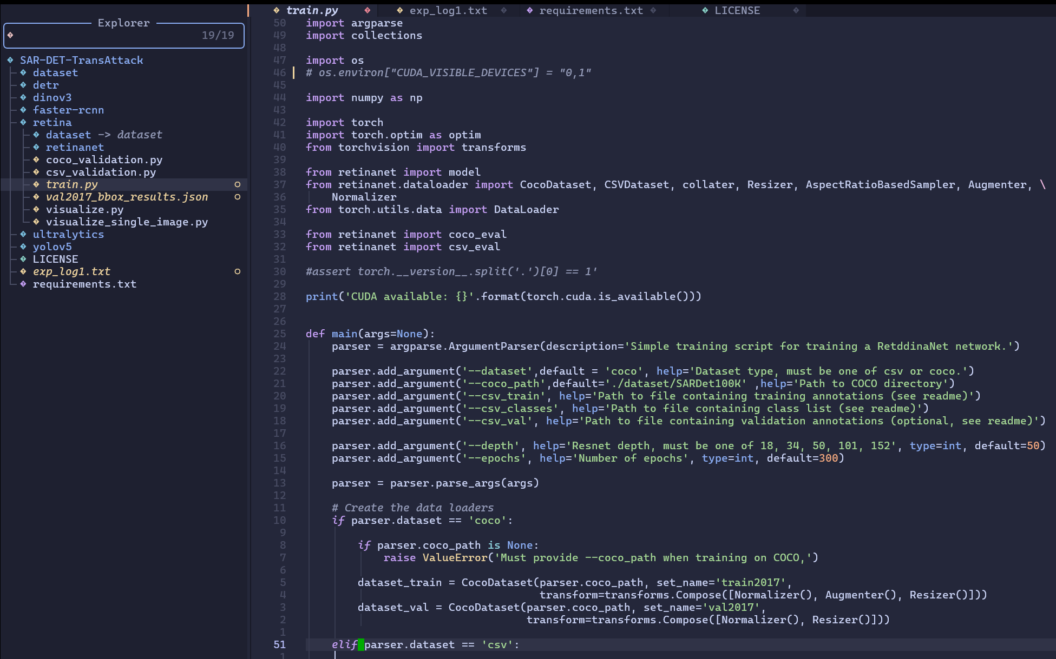This screenshot has width=1056, height=659.
Task: Click the file icon beside coco_validation.py
Action: click(x=36, y=159)
